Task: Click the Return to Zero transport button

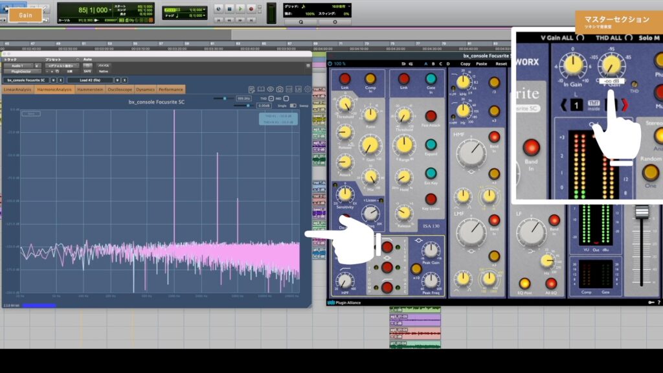Action: (219, 20)
